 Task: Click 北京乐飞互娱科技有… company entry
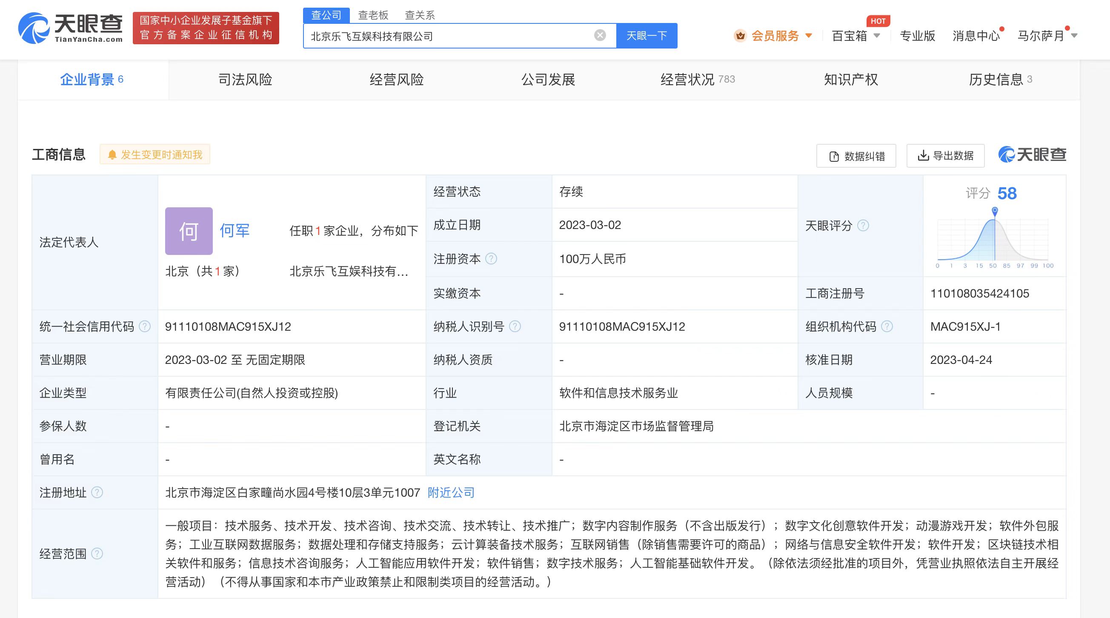coord(349,271)
